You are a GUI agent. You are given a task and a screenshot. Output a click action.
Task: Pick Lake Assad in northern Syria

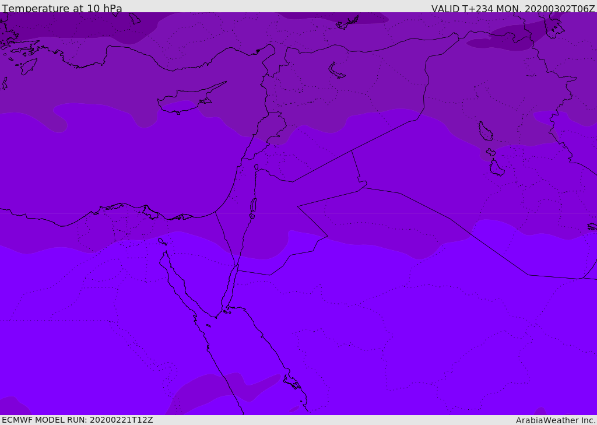(x=337, y=71)
